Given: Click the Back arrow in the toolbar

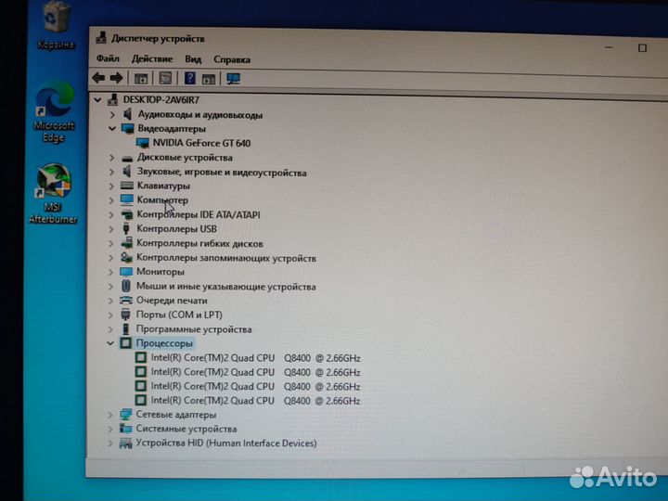Looking at the screenshot, I should coord(99,78).
